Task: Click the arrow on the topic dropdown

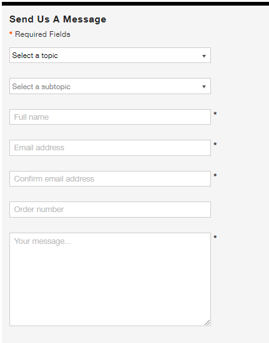Action: click(x=204, y=56)
